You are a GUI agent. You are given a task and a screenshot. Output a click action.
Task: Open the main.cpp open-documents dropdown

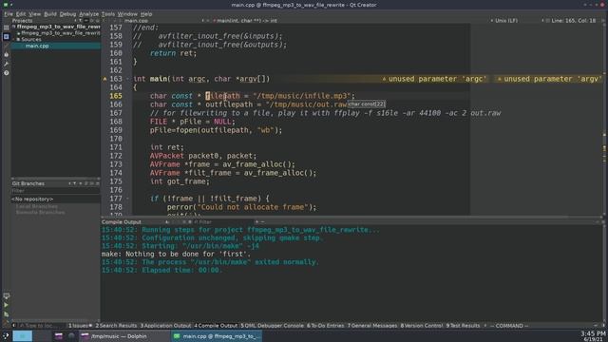tap(164, 21)
